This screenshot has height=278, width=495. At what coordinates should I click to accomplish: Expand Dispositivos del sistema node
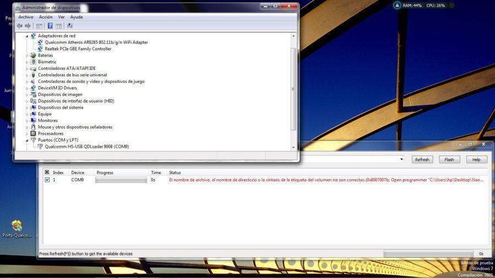click(x=27, y=108)
